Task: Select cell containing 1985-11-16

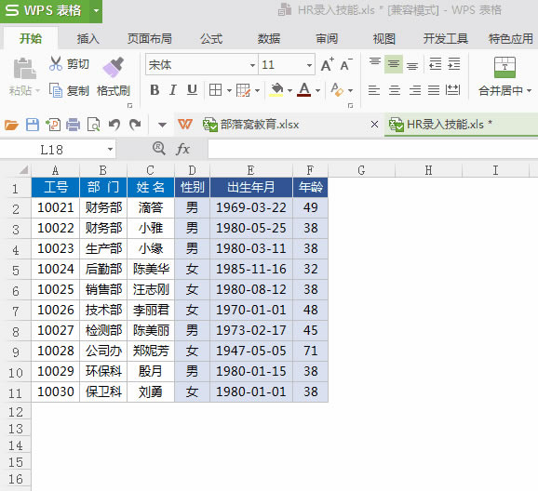Action: click(x=251, y=269)
